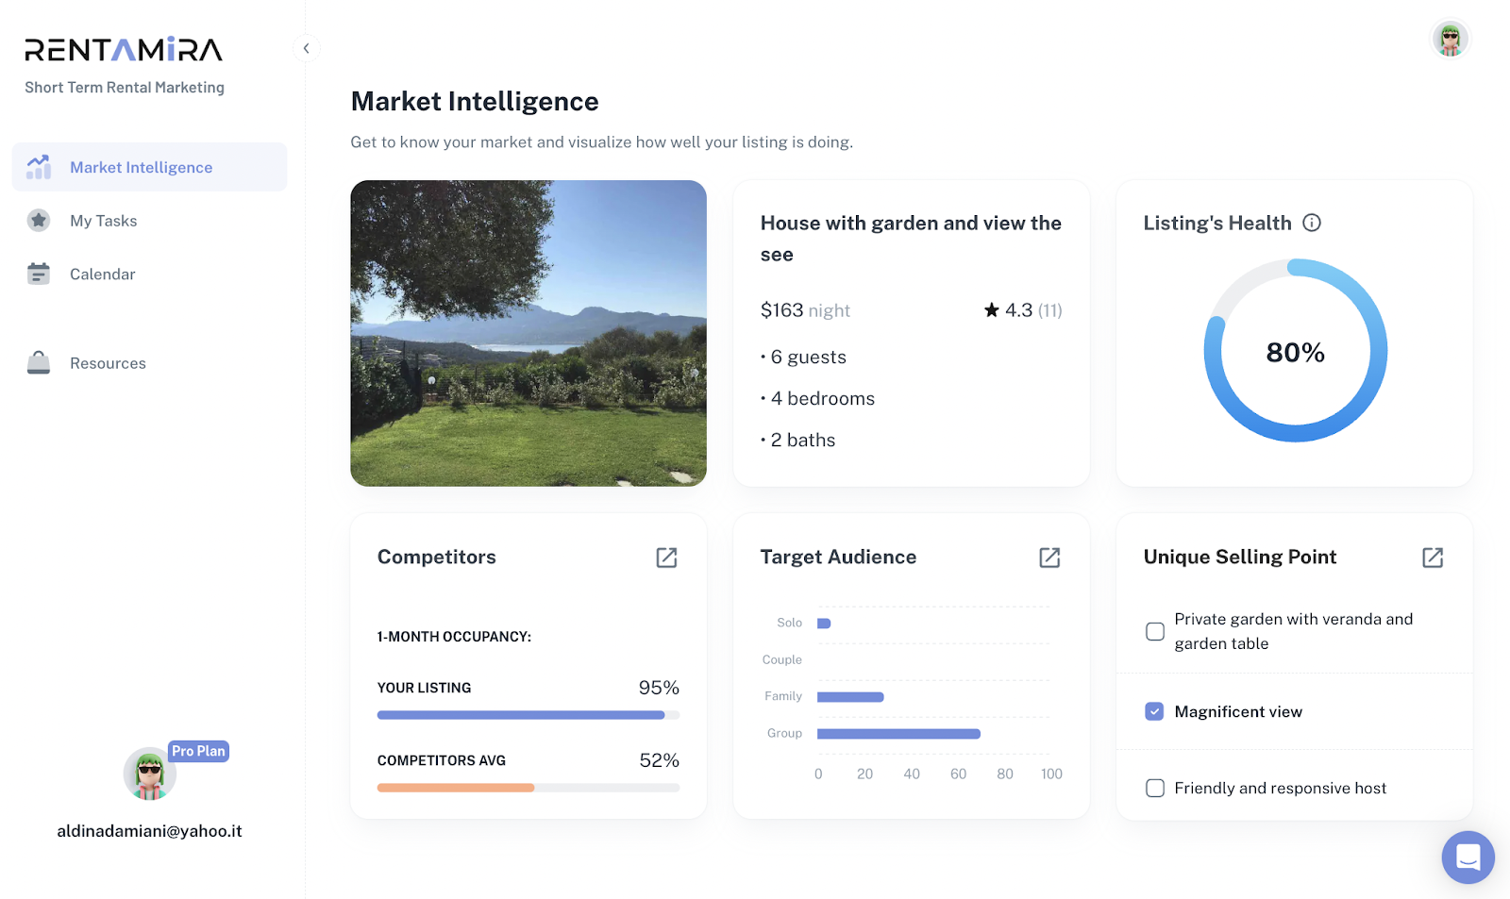The image size is (1510, 899).
Task: Open the chat support bubble
Action: [1468, 857]
